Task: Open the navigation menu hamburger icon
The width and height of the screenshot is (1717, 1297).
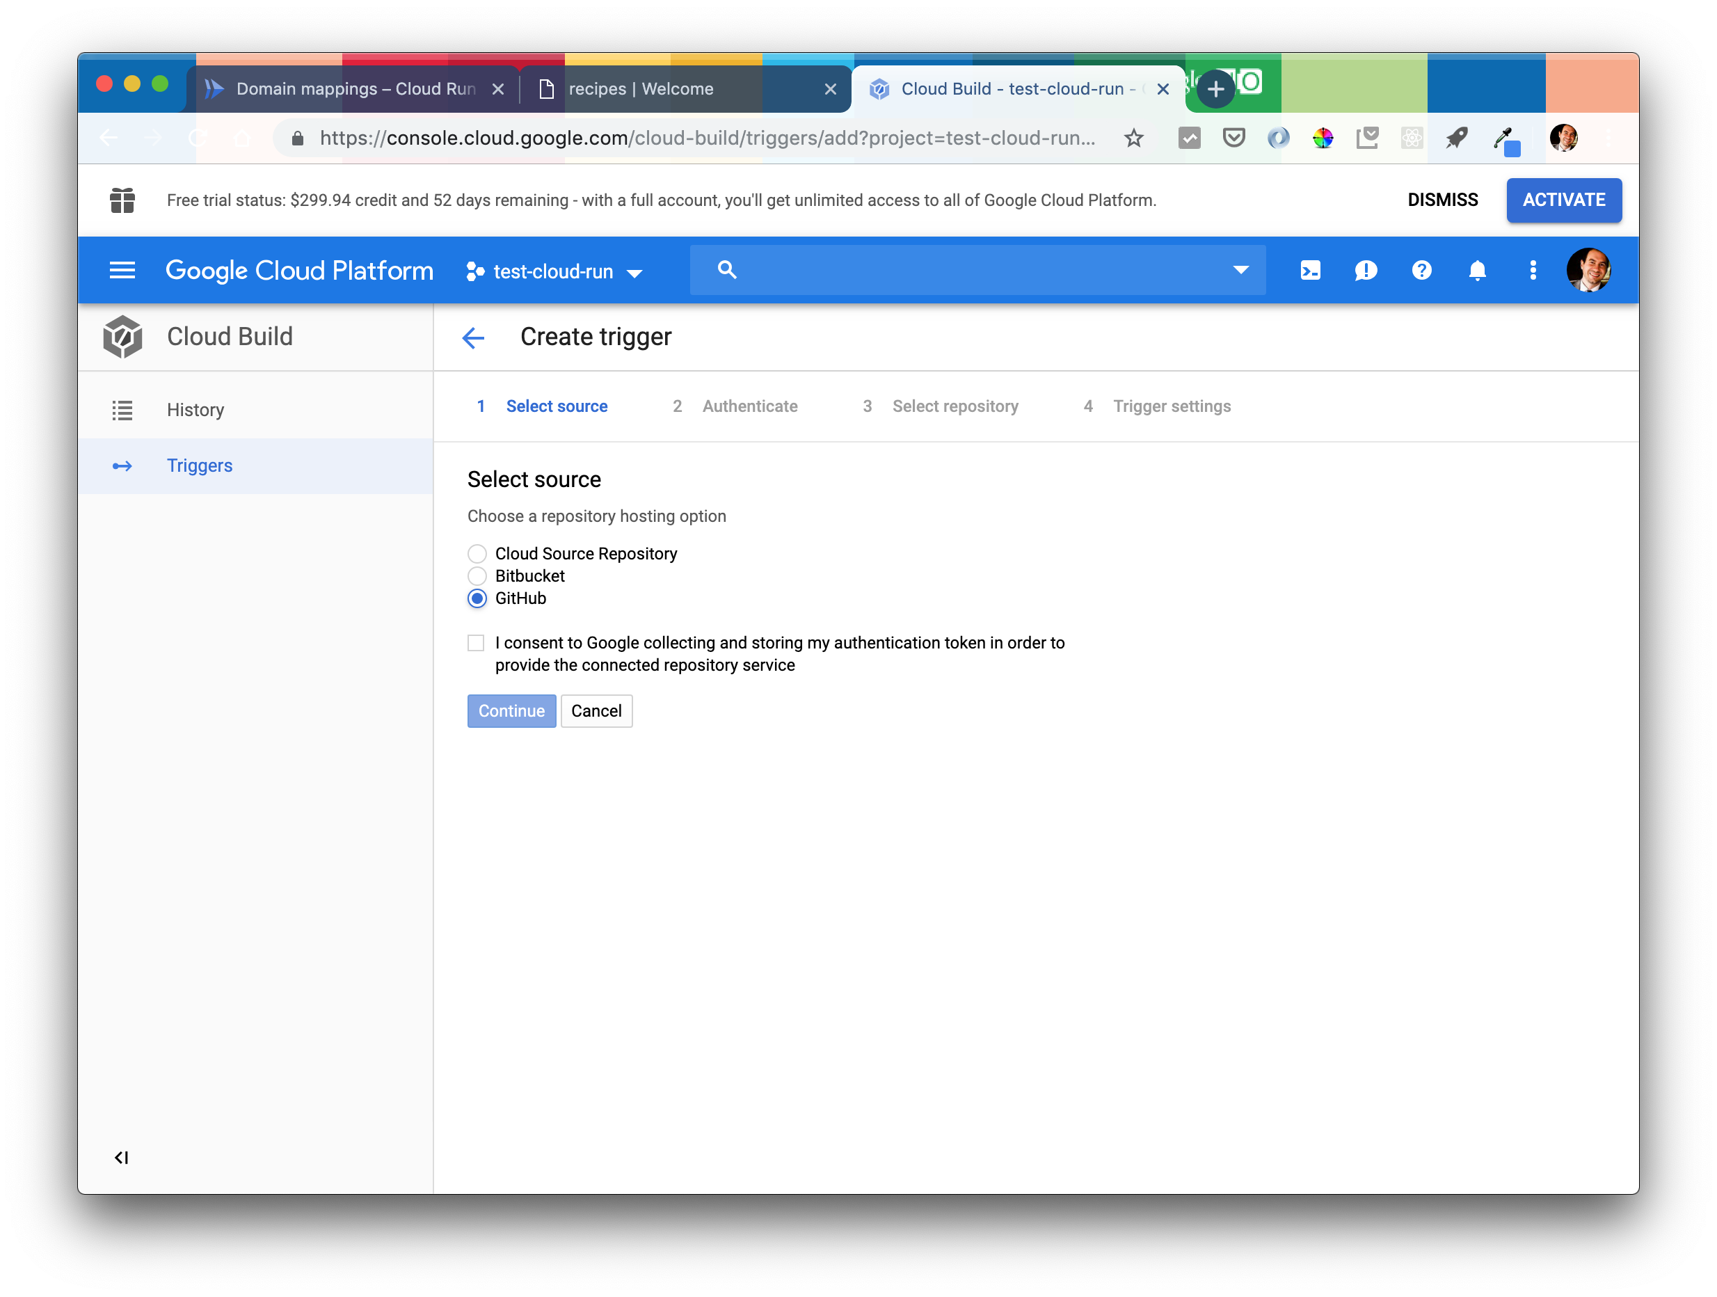Action: pos(122,270)
